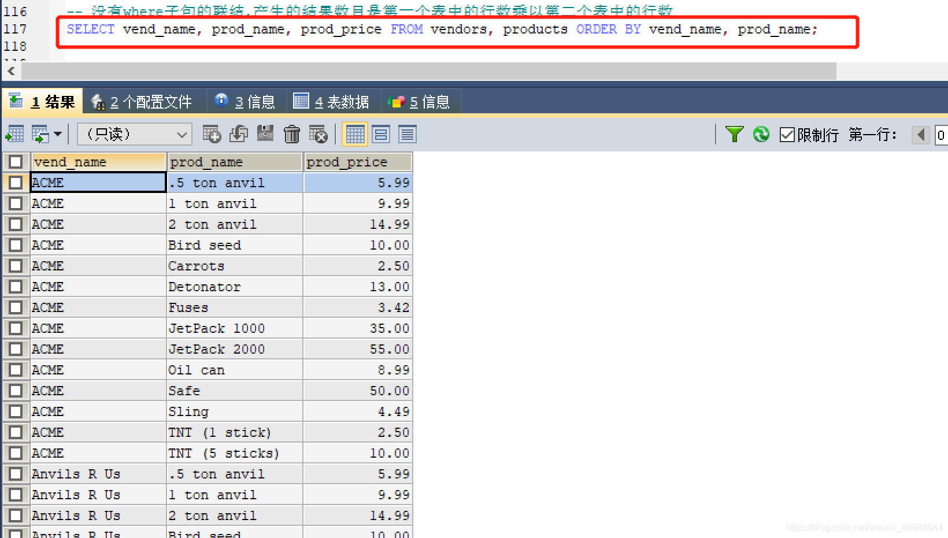Select the price cell 3.42
This screenshot has width=948, height=538.
coord(358,307)
